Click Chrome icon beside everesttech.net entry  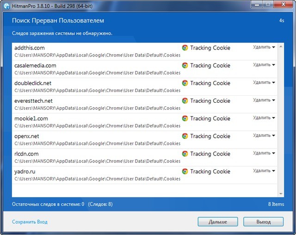click(185, 101)
